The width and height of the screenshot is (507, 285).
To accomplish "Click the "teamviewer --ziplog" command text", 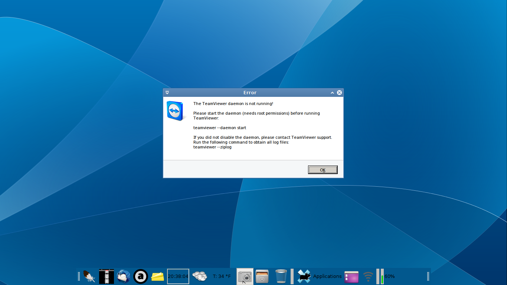I will [x=212, y=147].
